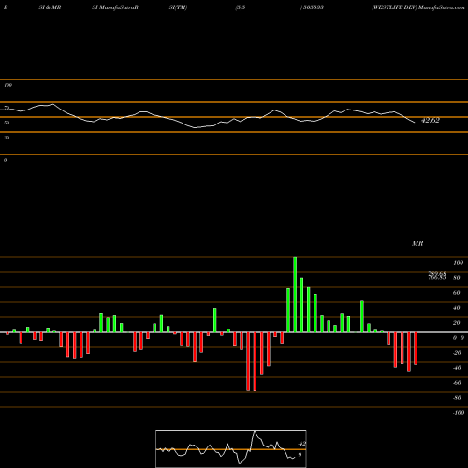Viewport: 468px width, 468px height.
Task: Click the end point of the RSI line
Action: click(415, 123)
